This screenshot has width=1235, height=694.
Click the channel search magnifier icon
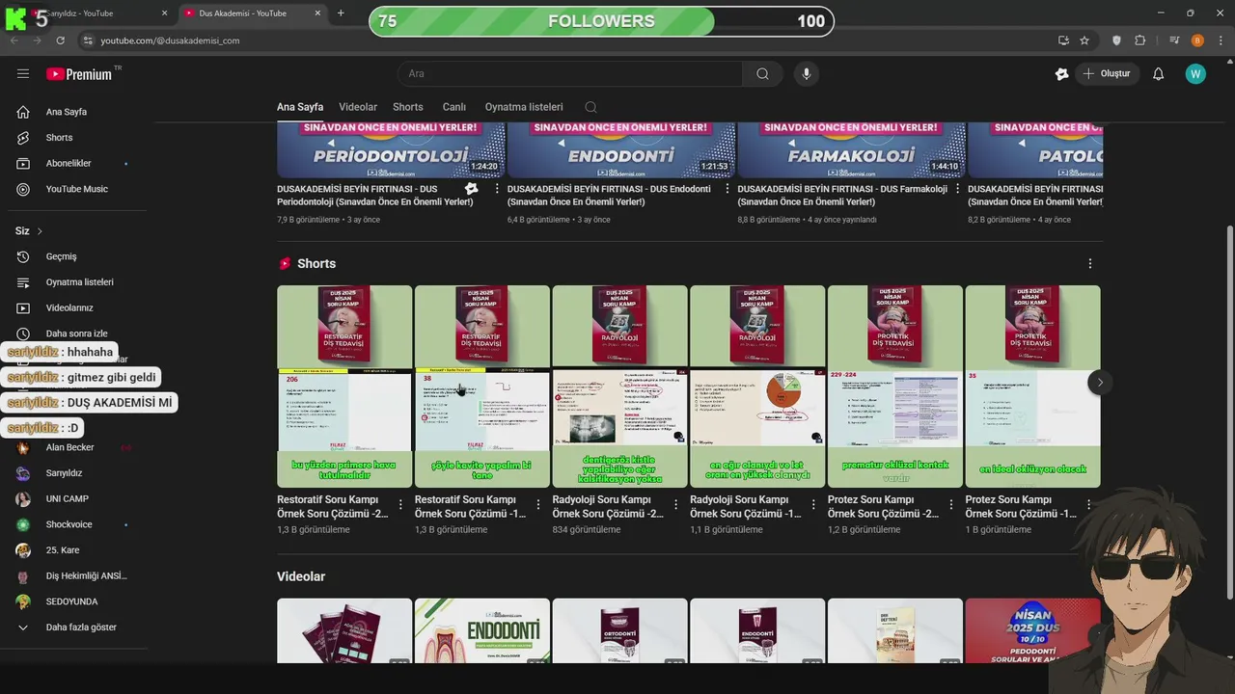(x=590, y=107)
